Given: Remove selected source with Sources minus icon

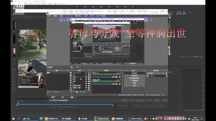Looking at the screenshot, I should pyautogui.click(x=74, y=92).
